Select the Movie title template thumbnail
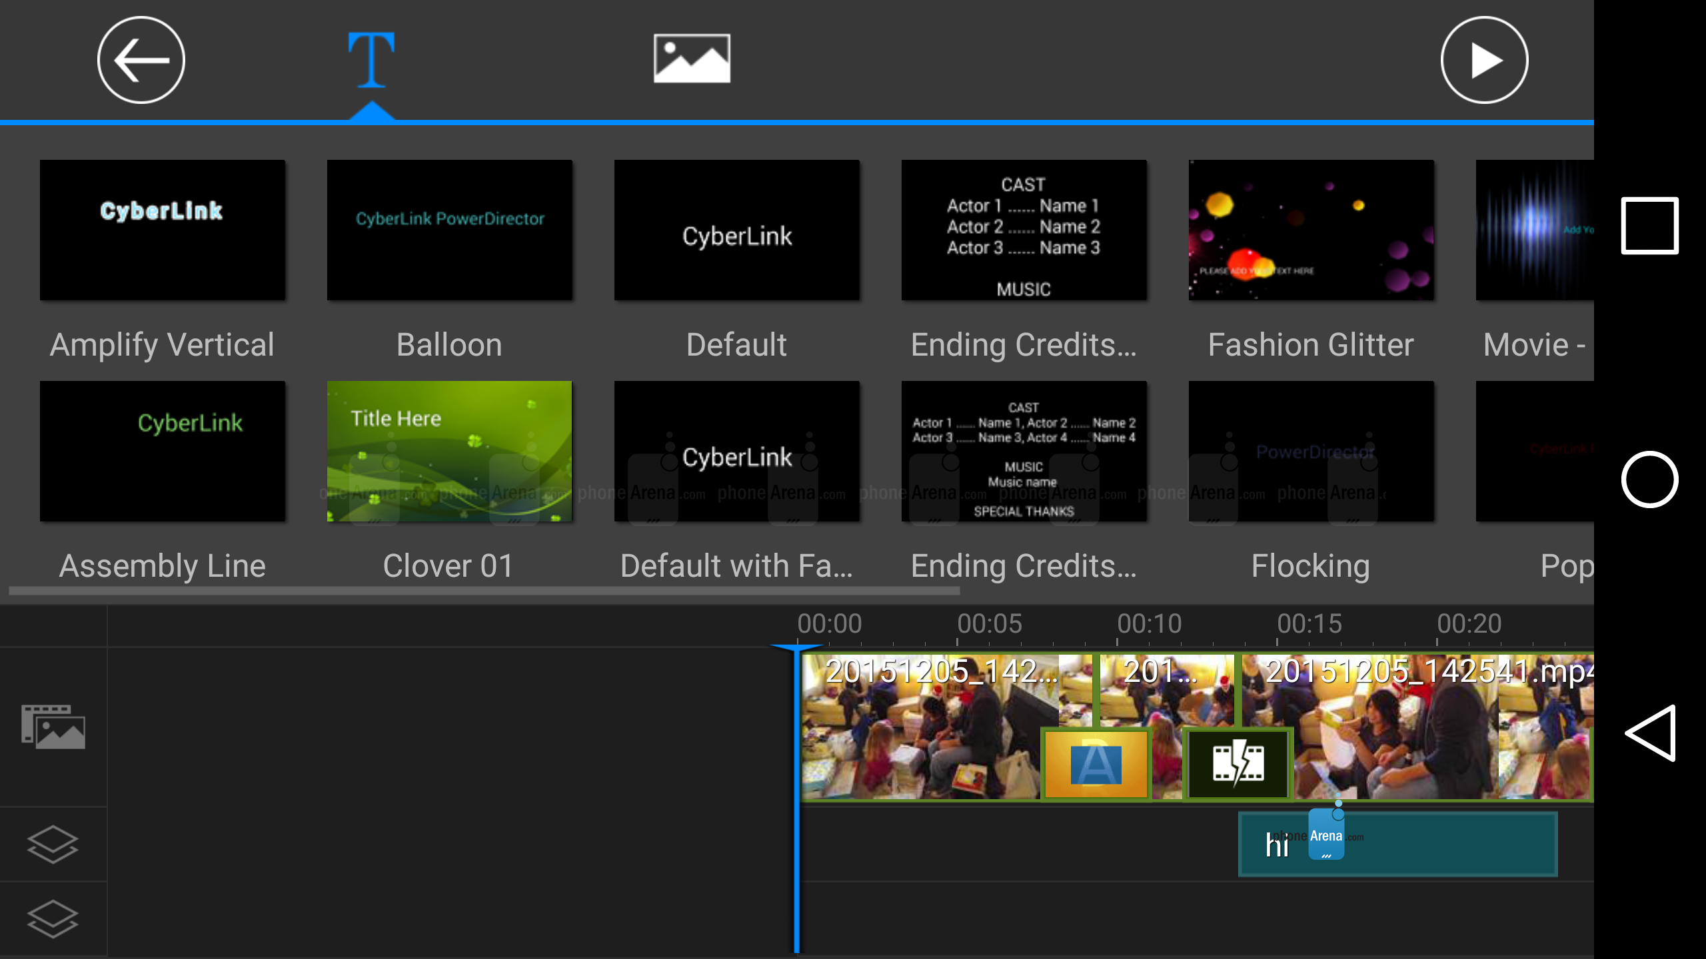 (x=1535, y=230)
